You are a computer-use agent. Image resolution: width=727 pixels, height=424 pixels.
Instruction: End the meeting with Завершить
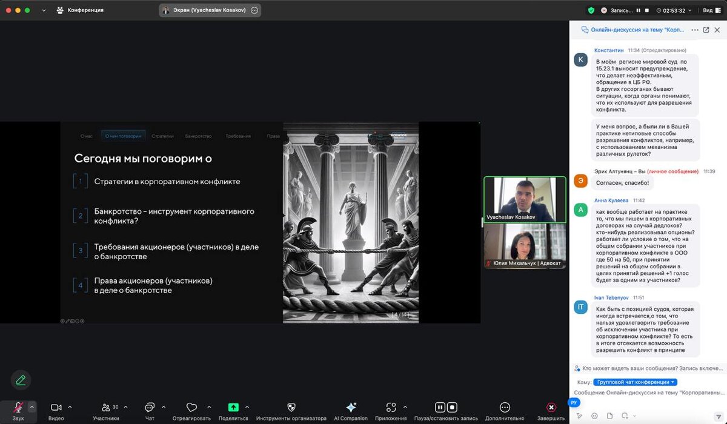pos(551,410)
